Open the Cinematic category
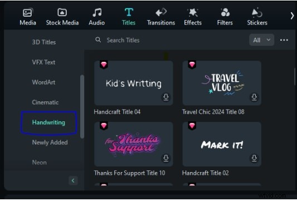 (45, 102)
